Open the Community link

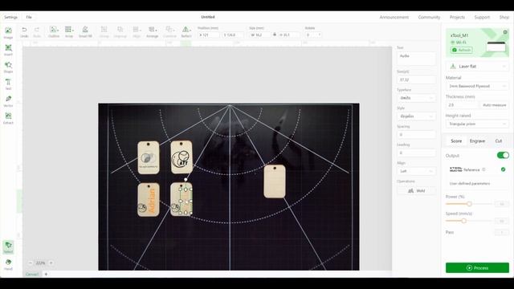429,17
